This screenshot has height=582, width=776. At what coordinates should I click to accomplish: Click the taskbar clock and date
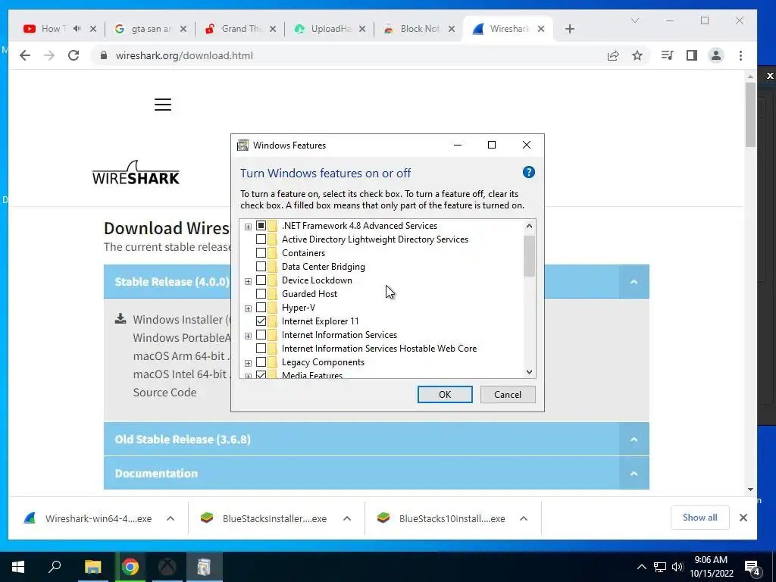[711, 567]
